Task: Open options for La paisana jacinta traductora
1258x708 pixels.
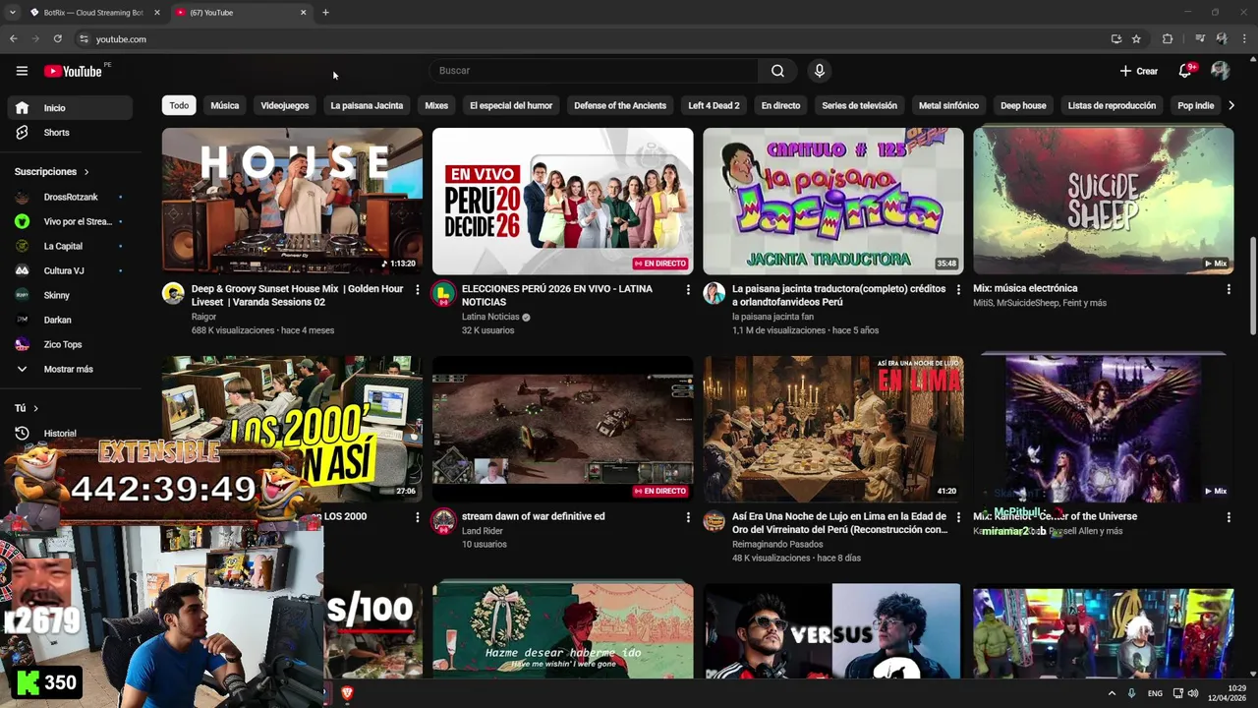Action: 957,290
